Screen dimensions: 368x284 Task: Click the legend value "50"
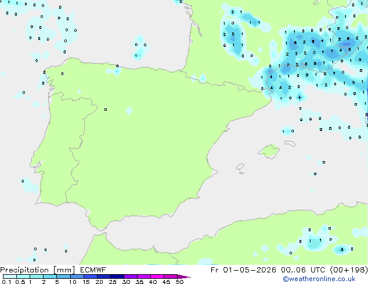[179, 282]
